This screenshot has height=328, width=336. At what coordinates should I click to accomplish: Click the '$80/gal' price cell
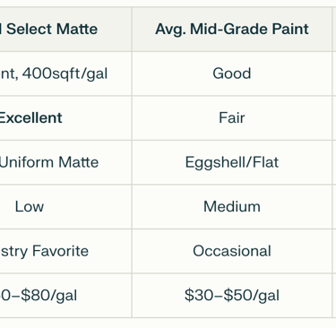[x=65, y=296]
